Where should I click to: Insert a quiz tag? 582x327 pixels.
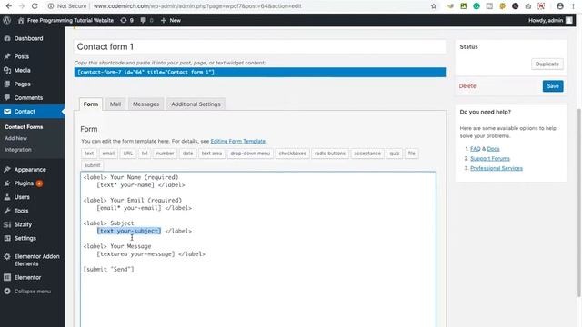tap(394, 154)
